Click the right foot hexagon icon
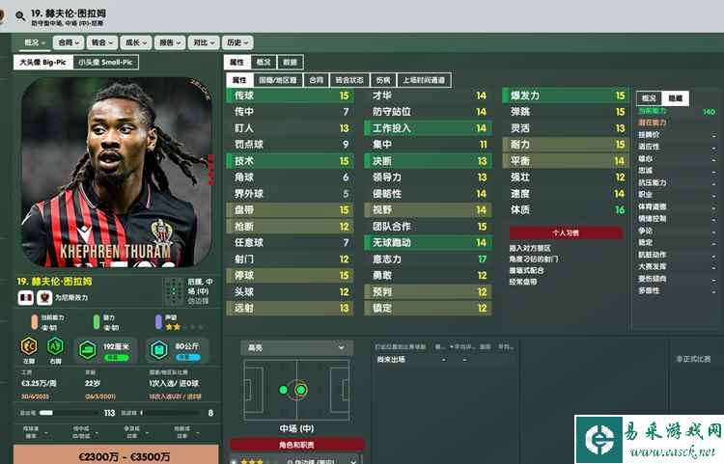Screen dimensions: 724x464 (55, 346)
